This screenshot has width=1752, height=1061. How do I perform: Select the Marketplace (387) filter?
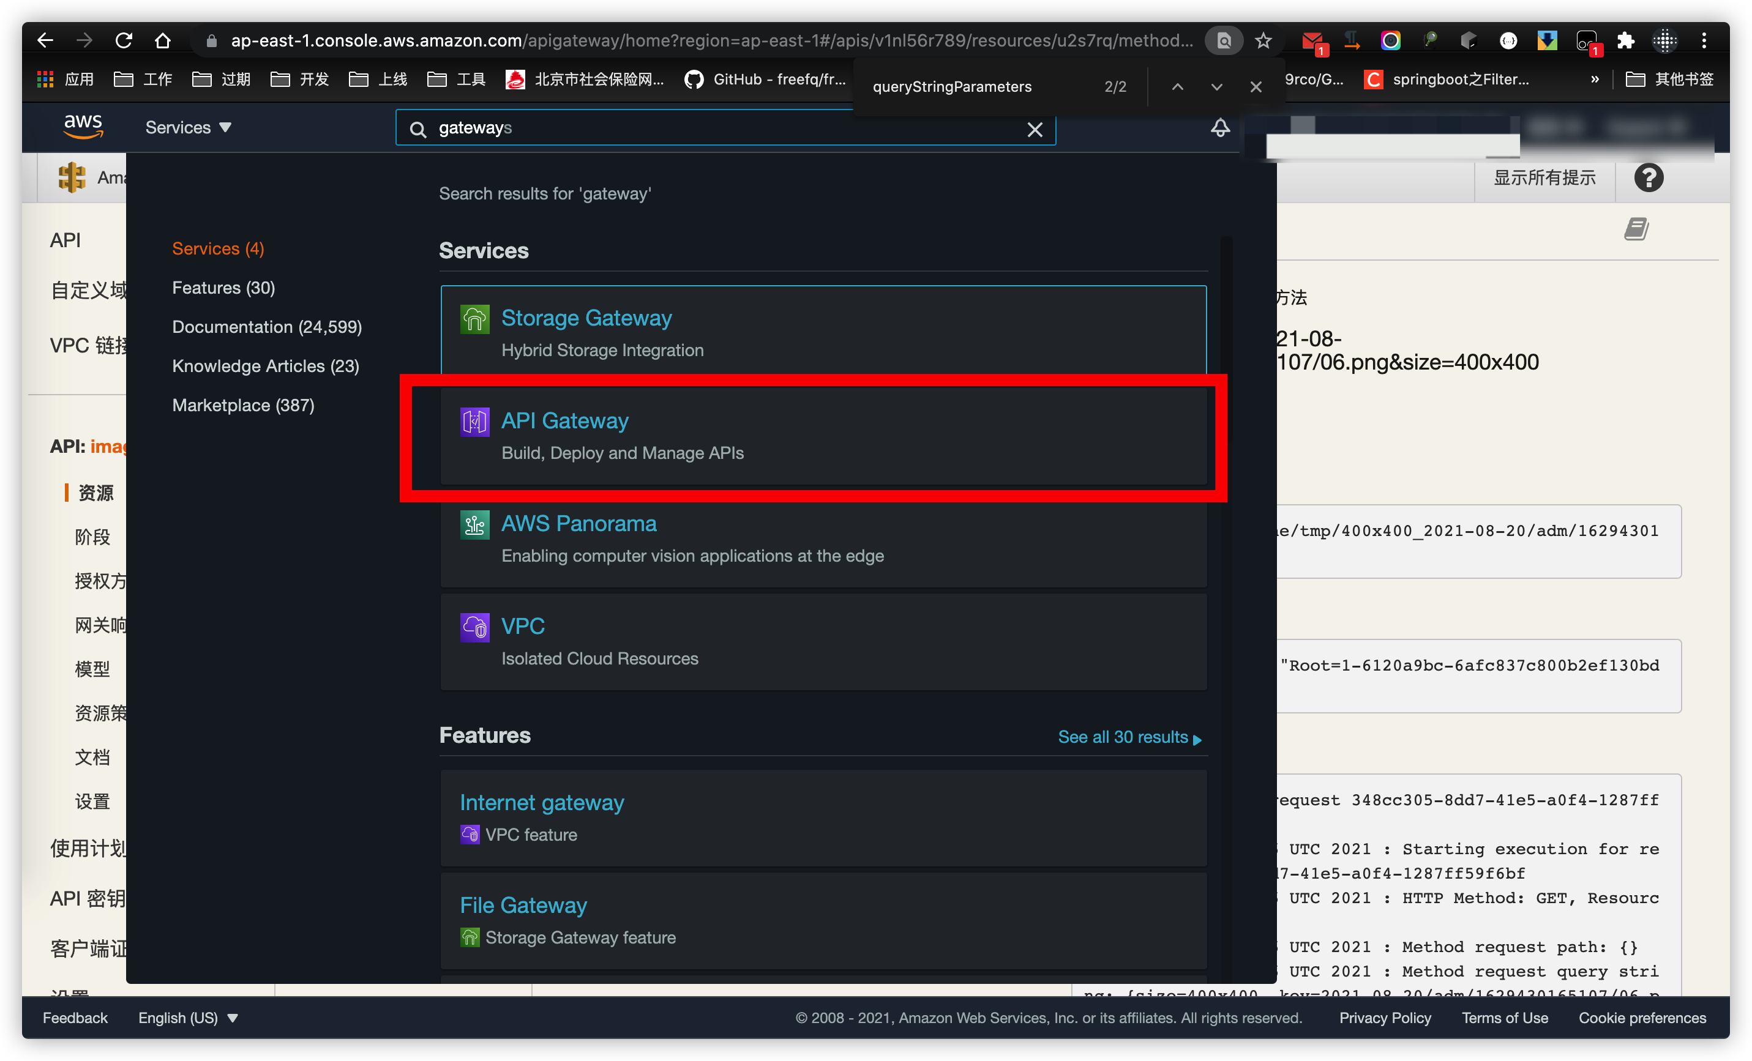[x=243, y=405]
